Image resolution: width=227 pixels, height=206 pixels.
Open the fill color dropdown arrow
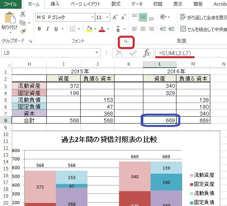pos(95,29)
